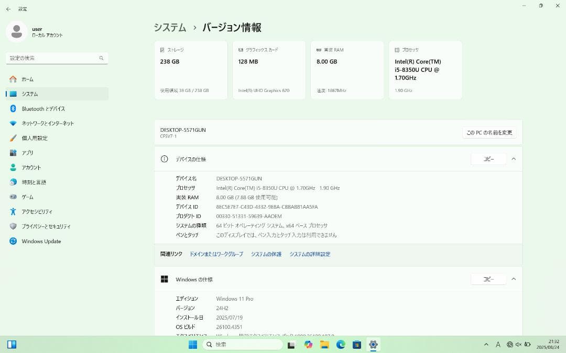Expand hidden icons in the system tray

pyautogui.click(x=486, y=345)
